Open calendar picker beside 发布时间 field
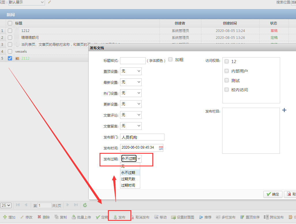This screenshot has width=296, height=224. (x=161, y=148)
